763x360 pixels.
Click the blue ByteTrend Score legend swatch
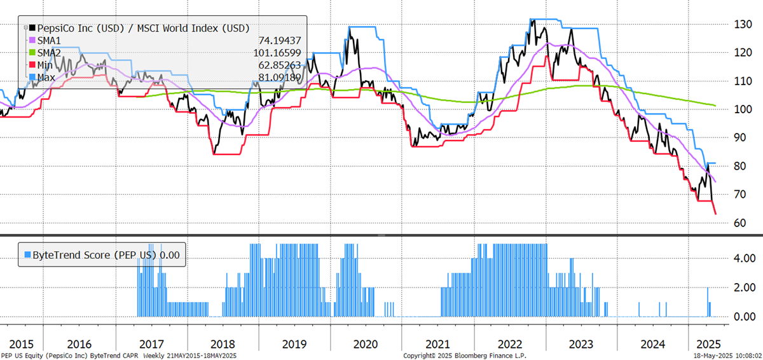coord(26,255)
